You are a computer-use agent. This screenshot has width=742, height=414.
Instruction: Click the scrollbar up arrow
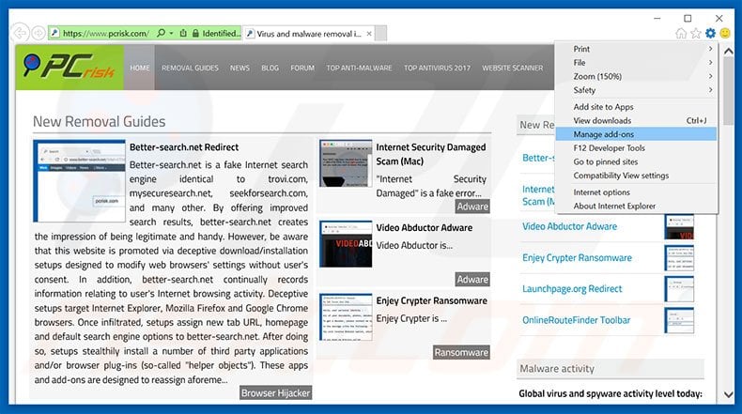pos(728,51)
